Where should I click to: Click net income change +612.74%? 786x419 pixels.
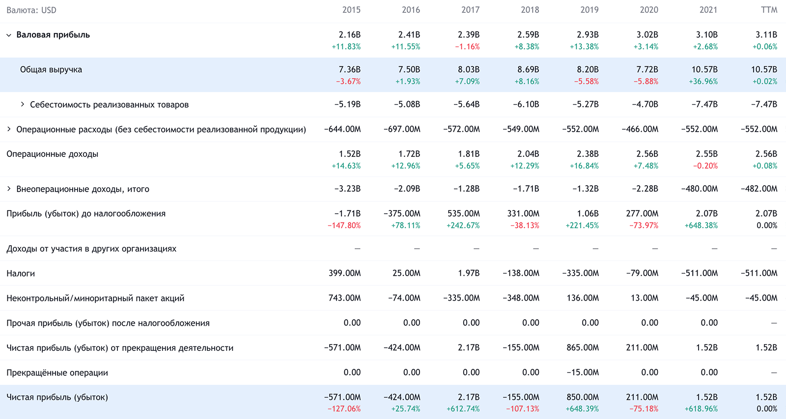[x=463, y=409]
